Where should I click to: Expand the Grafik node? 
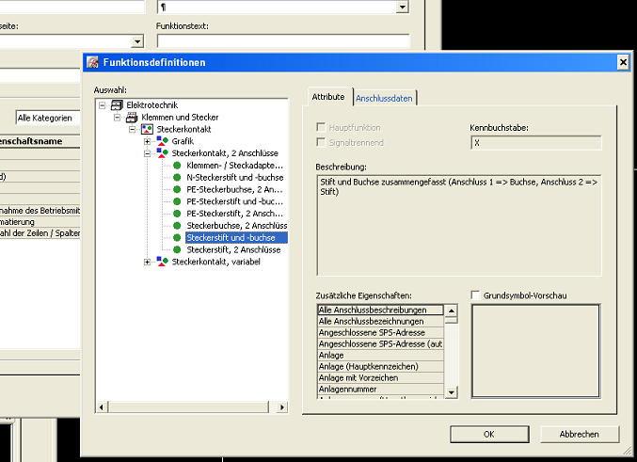pos(147,141)
